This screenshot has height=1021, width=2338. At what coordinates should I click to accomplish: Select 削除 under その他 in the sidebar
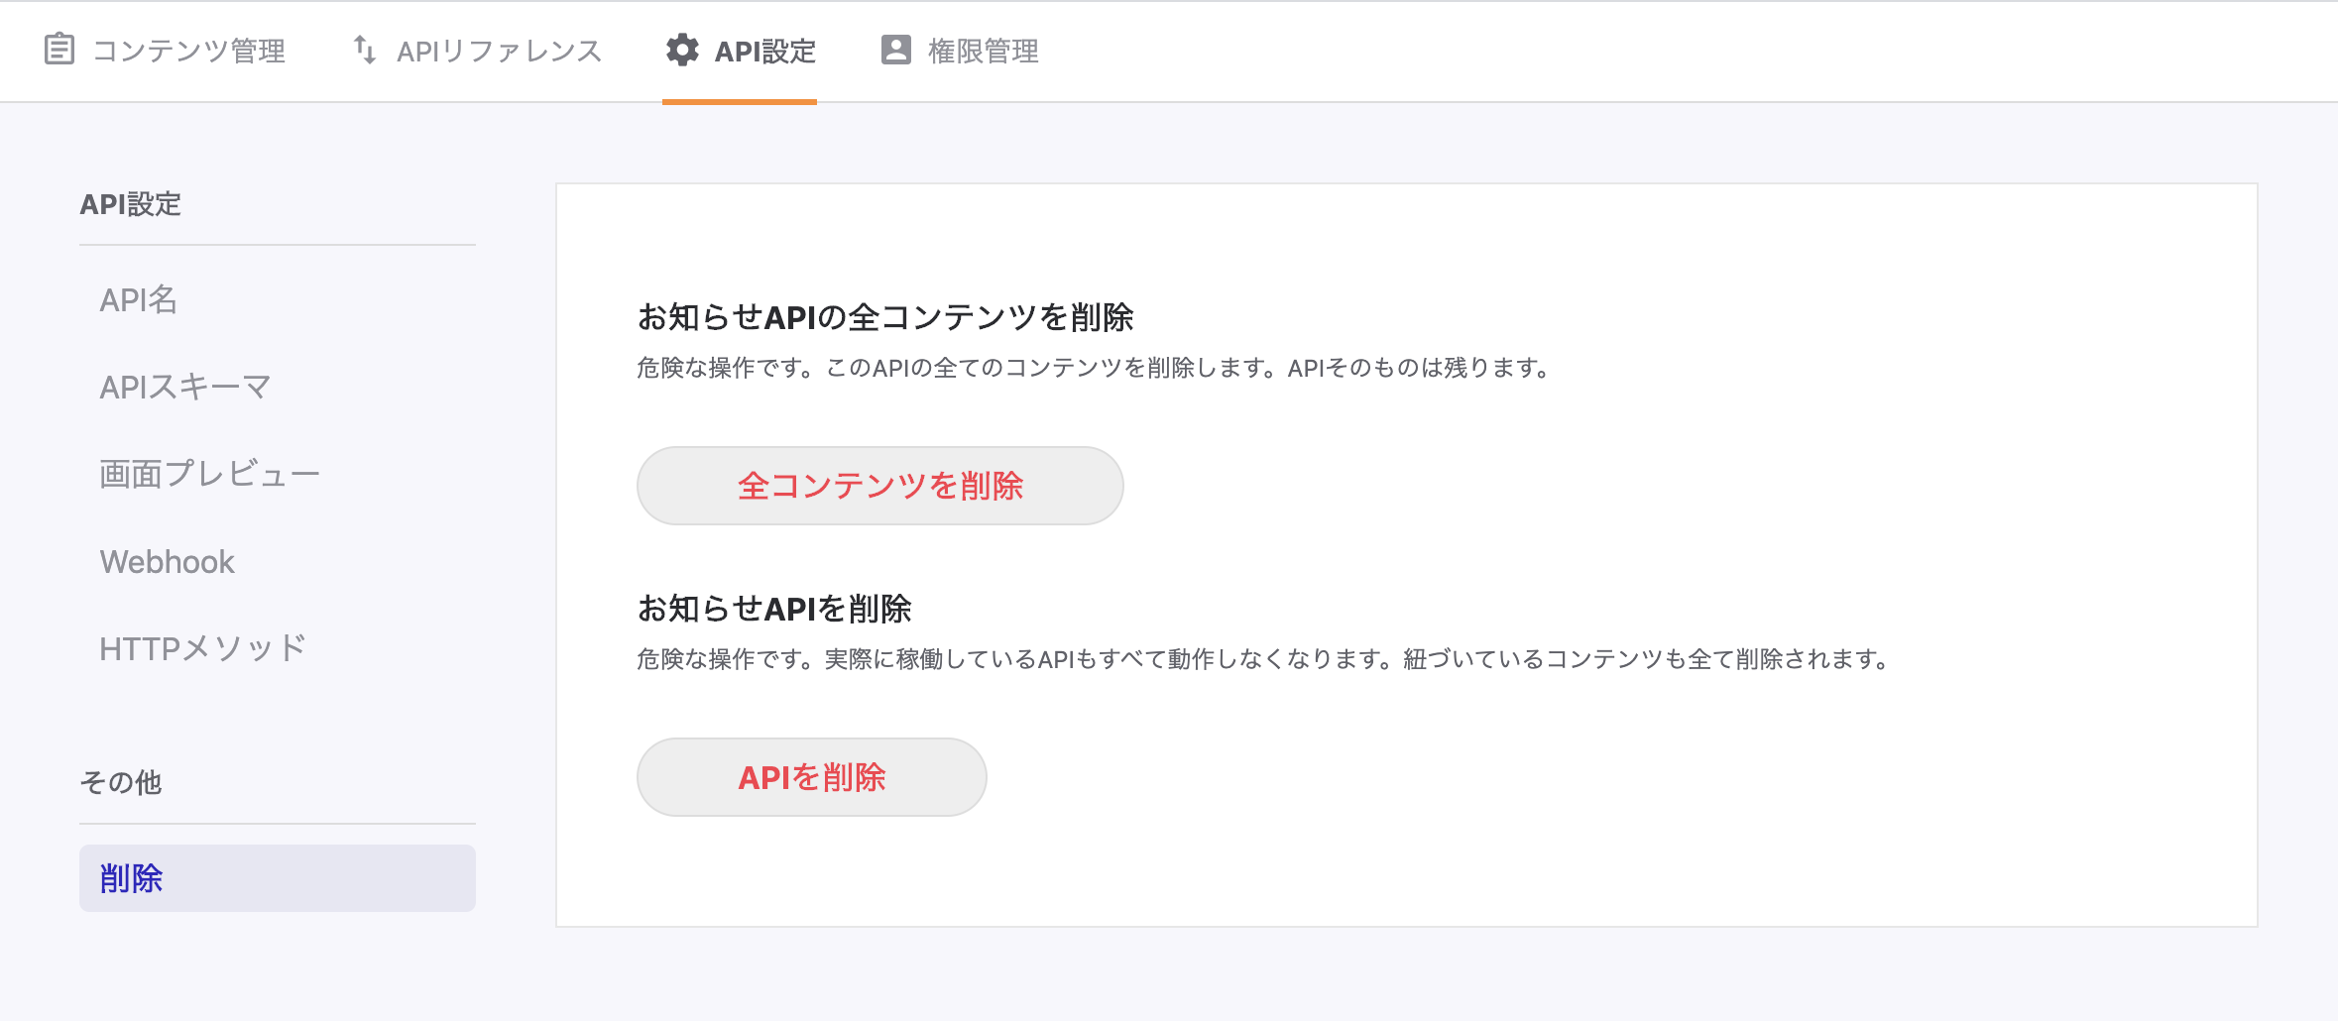pos(131,878)
